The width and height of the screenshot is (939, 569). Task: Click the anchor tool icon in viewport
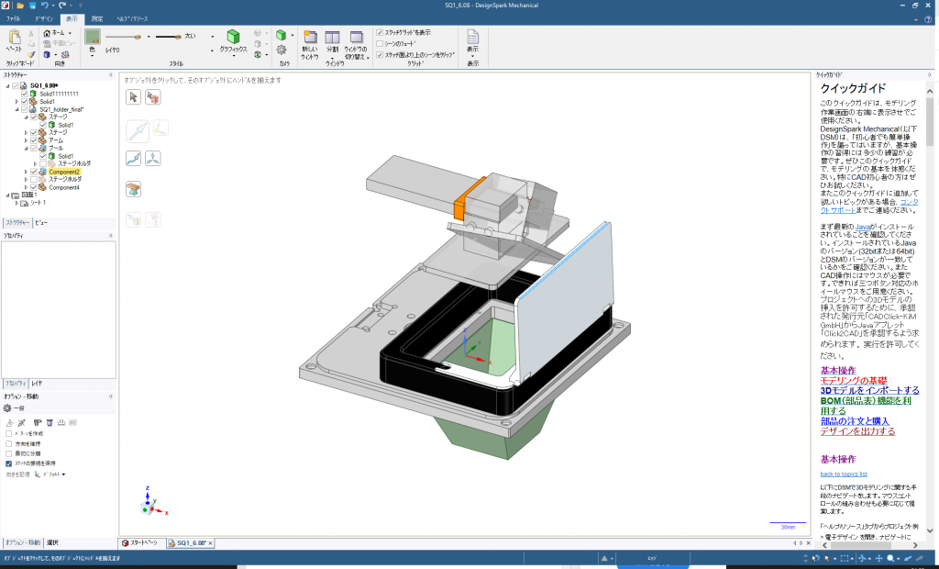point(133,188)
